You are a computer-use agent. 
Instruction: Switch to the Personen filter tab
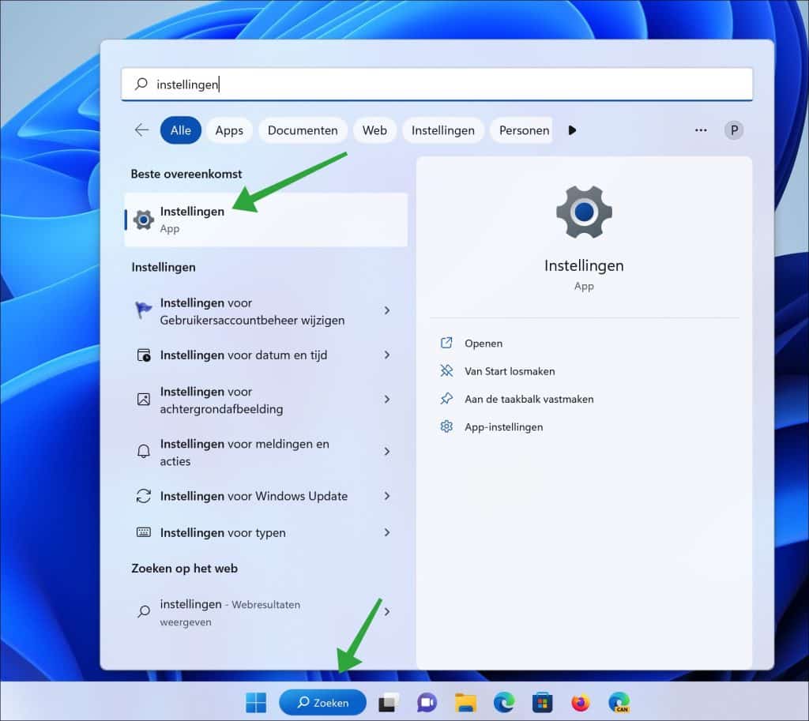click(x=521, y=130)
